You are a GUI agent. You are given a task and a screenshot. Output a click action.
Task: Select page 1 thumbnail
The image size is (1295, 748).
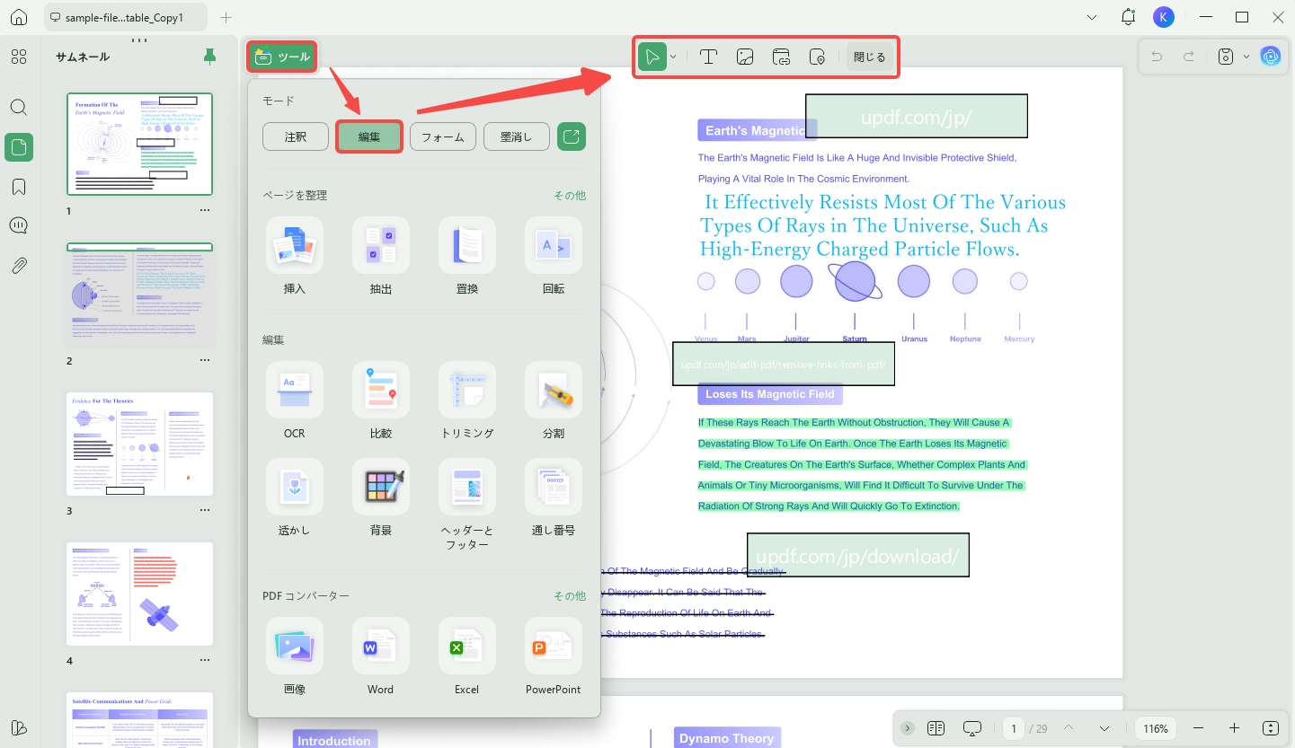[x=140, y=144]
